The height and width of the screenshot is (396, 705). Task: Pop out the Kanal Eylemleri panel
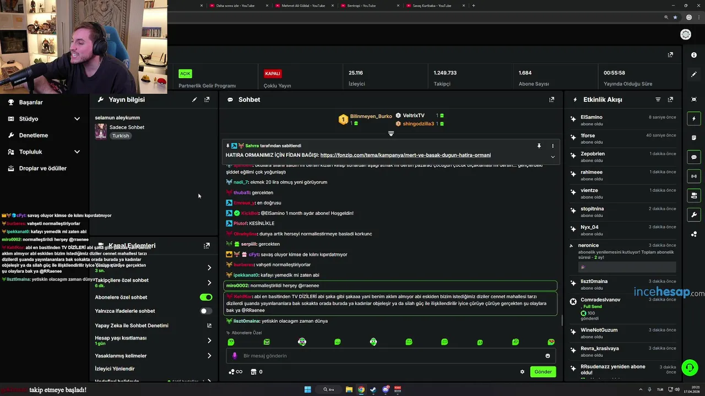(x=207, y=245)
